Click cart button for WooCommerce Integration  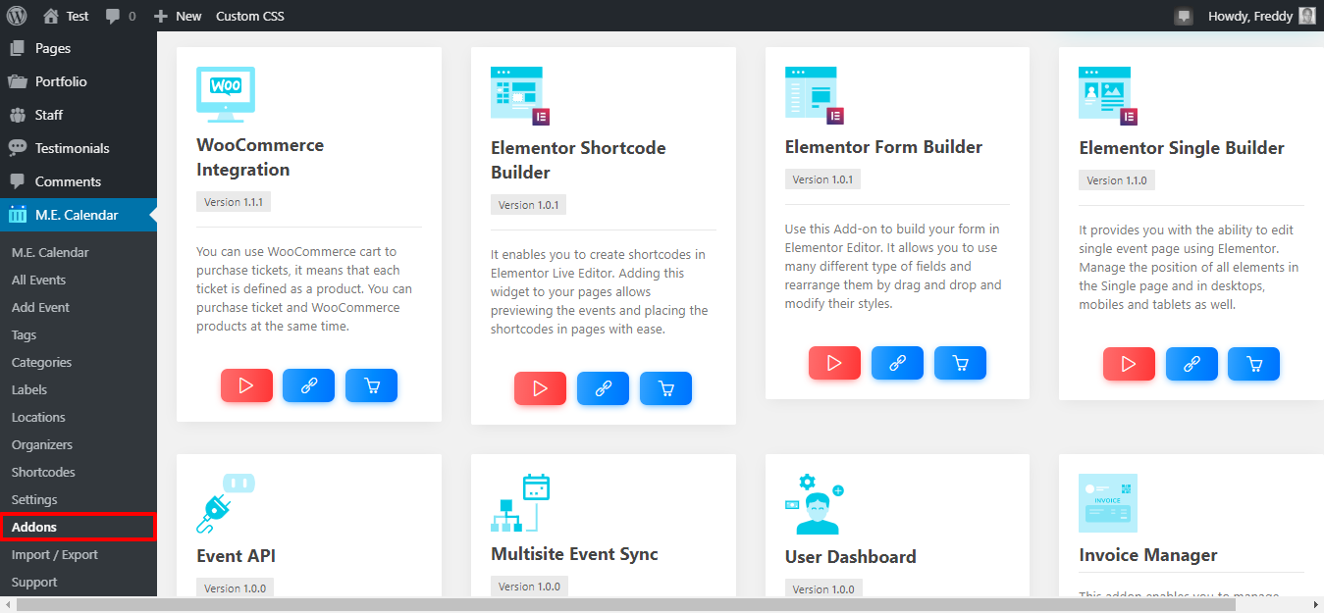click(371, 385)
